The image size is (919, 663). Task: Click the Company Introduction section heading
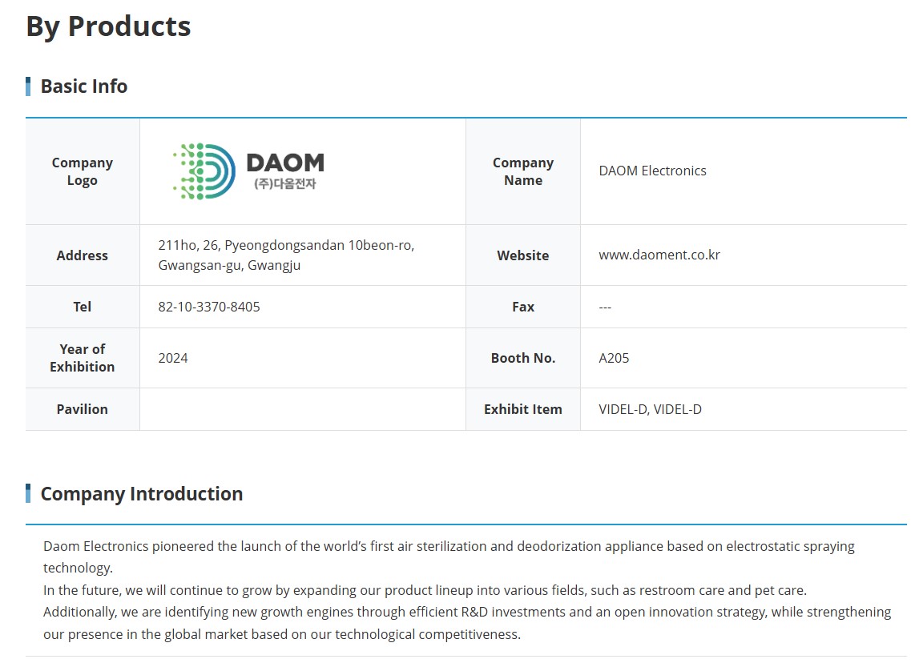pyautogui.click(x=141, y=494)
